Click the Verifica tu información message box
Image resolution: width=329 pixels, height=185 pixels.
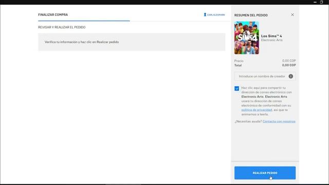tap(132, 42)
